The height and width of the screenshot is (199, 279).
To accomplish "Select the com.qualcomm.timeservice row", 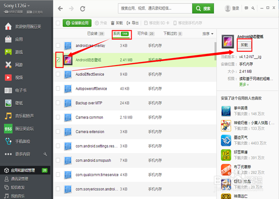I will tap(135, 175).
